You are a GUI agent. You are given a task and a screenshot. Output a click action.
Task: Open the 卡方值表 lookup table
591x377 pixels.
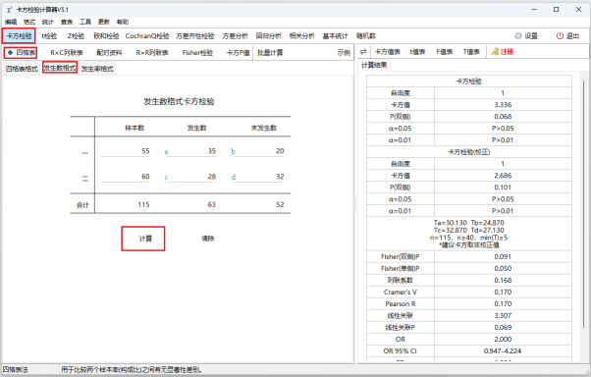[388, 52]
